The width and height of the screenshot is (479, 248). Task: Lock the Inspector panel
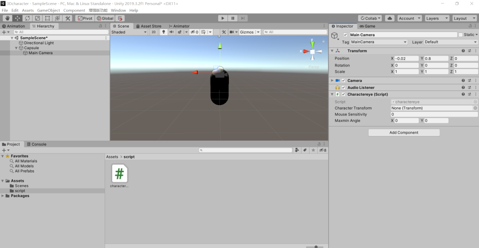pyautogui.click(x=471, y=26)
